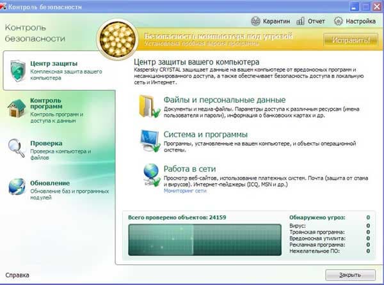Click the Контроль программ house icon
The height and width of the screenshot is (285, 384).
click(17, 108)
